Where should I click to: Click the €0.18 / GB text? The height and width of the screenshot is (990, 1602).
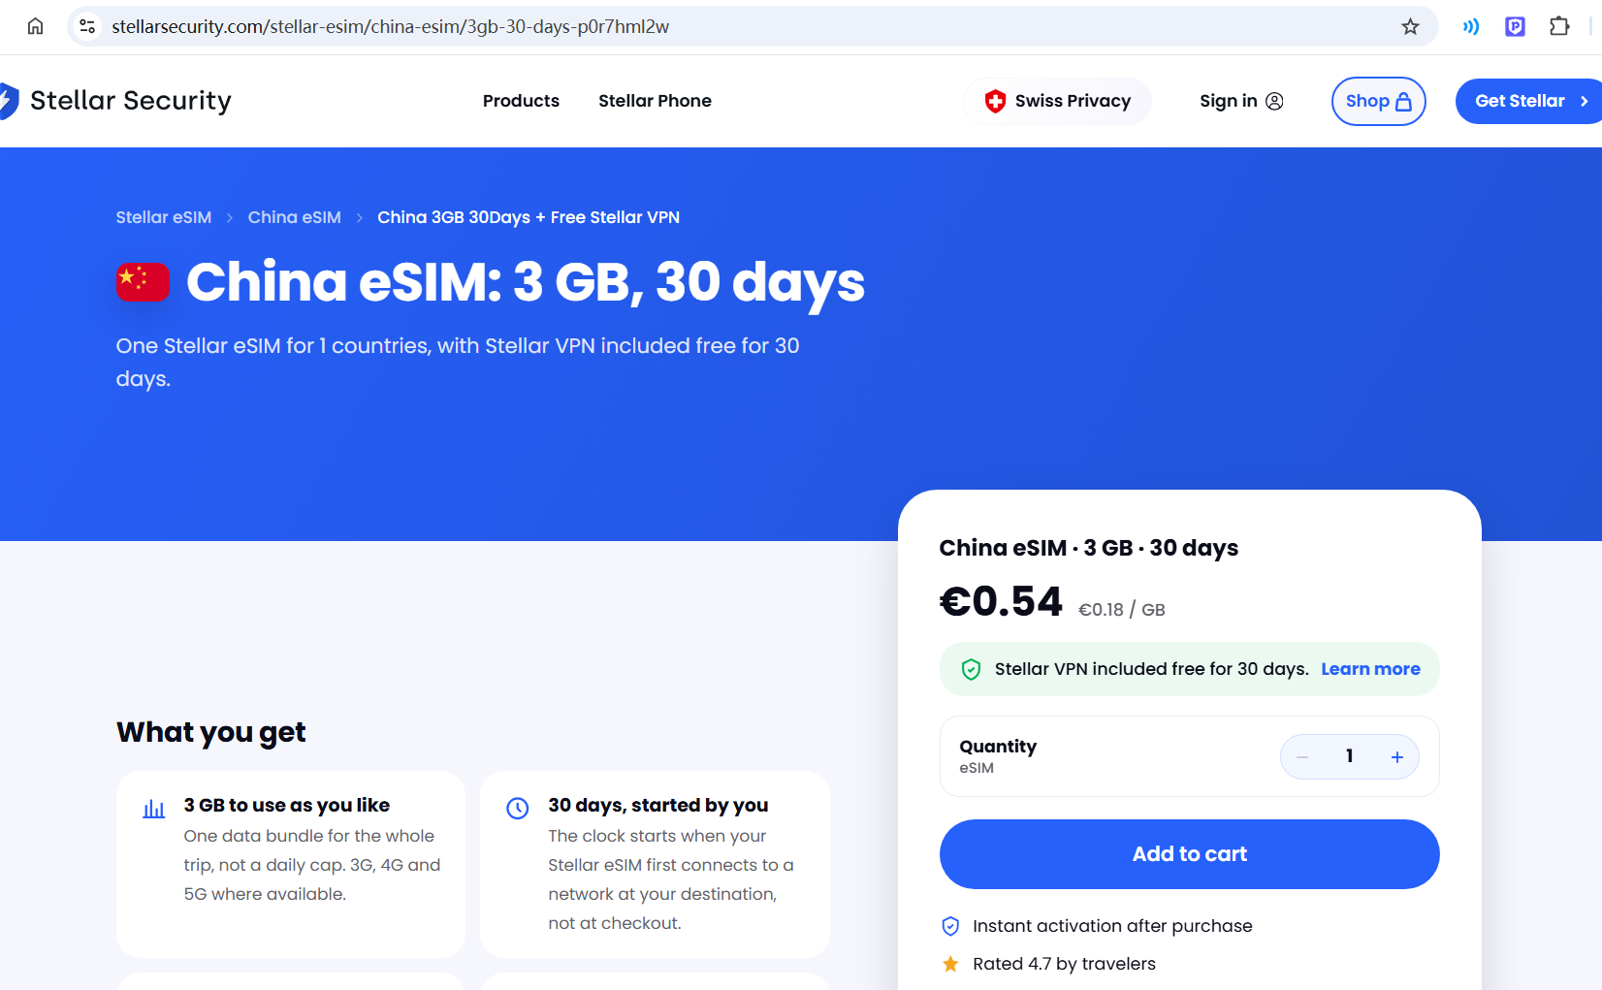1122,610
